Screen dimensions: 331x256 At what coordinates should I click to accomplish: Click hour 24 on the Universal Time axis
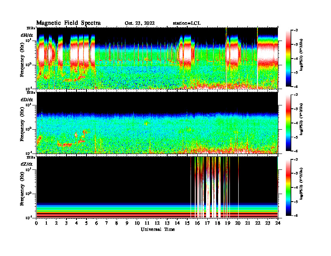(x=278, y=223)
